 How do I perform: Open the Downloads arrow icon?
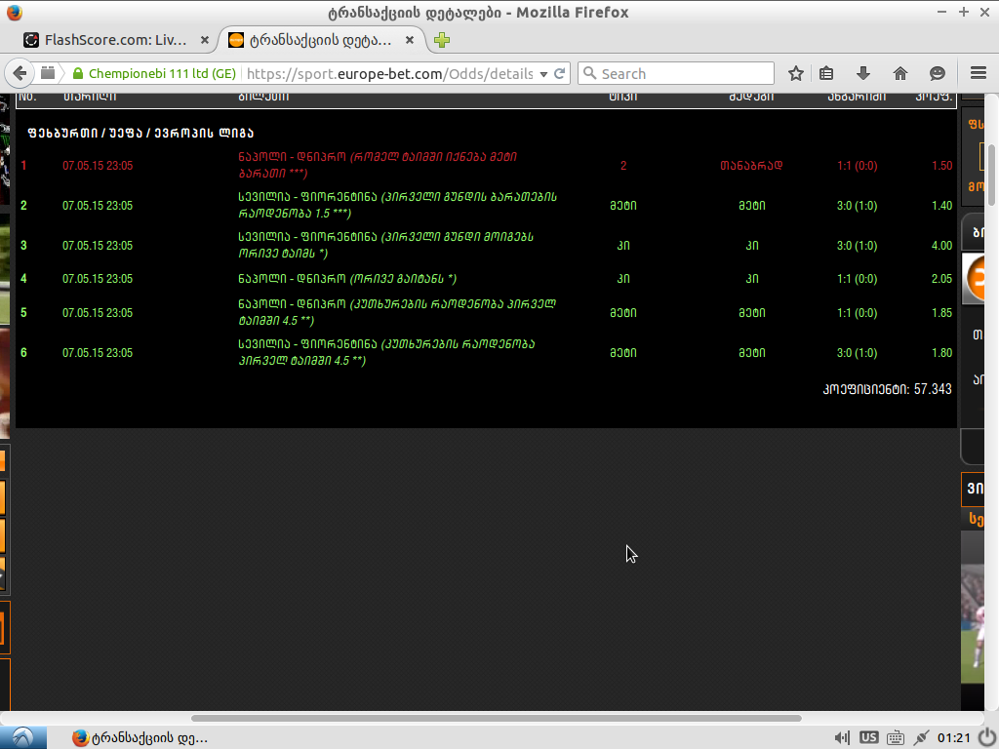click(x=863, y=73)
